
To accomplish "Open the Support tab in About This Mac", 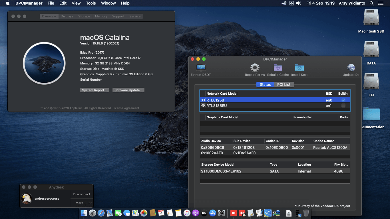I will click(x=118, y=16).
